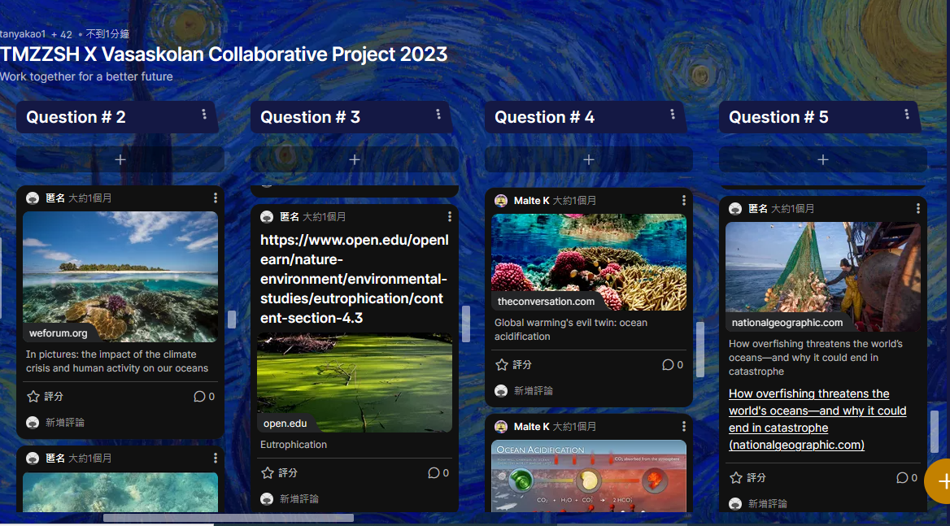Add a post under Question # 4
The image size is (950, 526).
pyautogui.click(x=588, y=160)
